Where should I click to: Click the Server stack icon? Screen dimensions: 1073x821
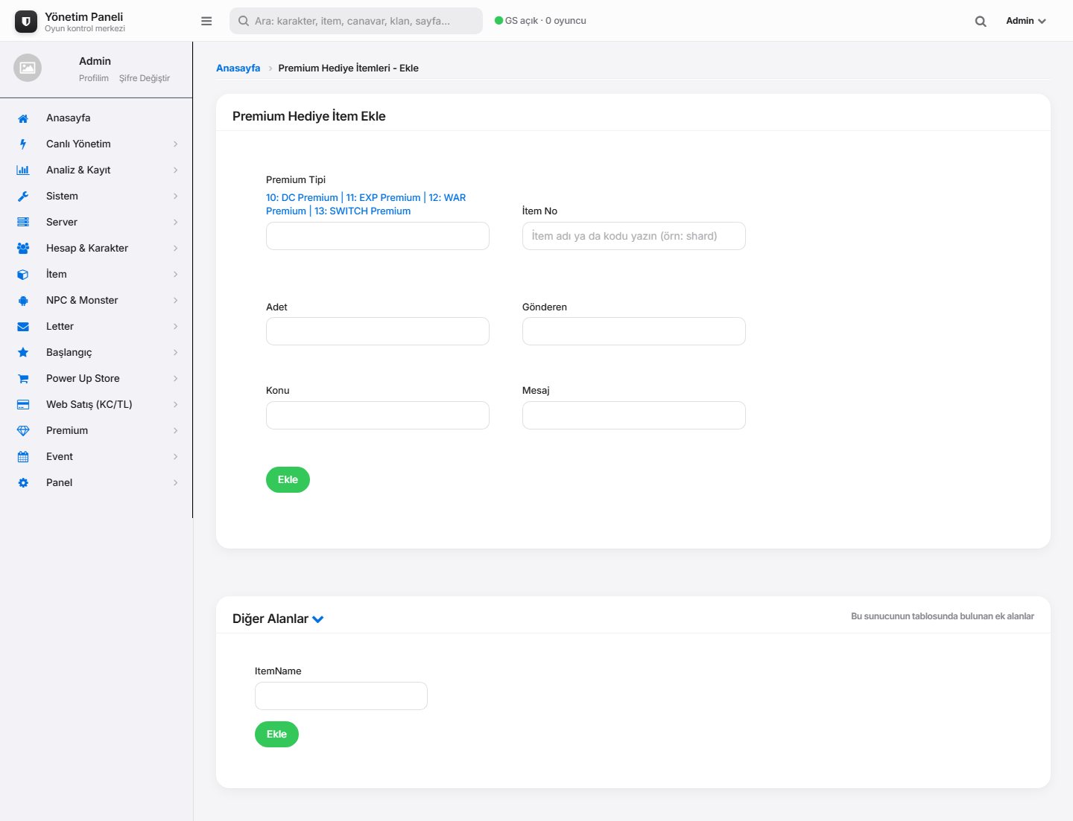pos(23,223)
